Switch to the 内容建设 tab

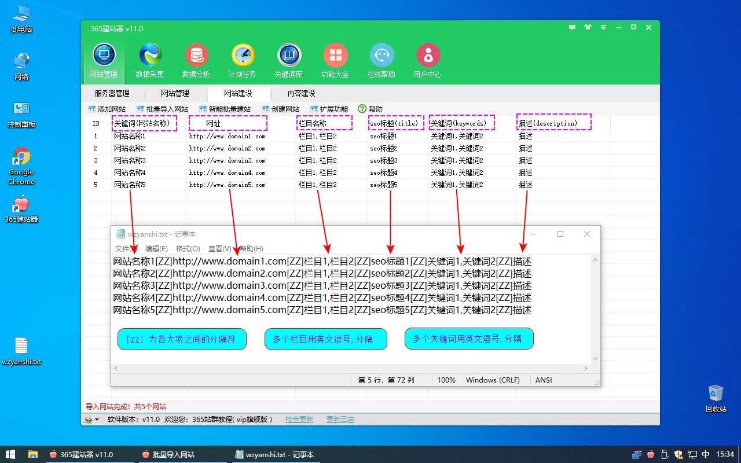(301, 93)
